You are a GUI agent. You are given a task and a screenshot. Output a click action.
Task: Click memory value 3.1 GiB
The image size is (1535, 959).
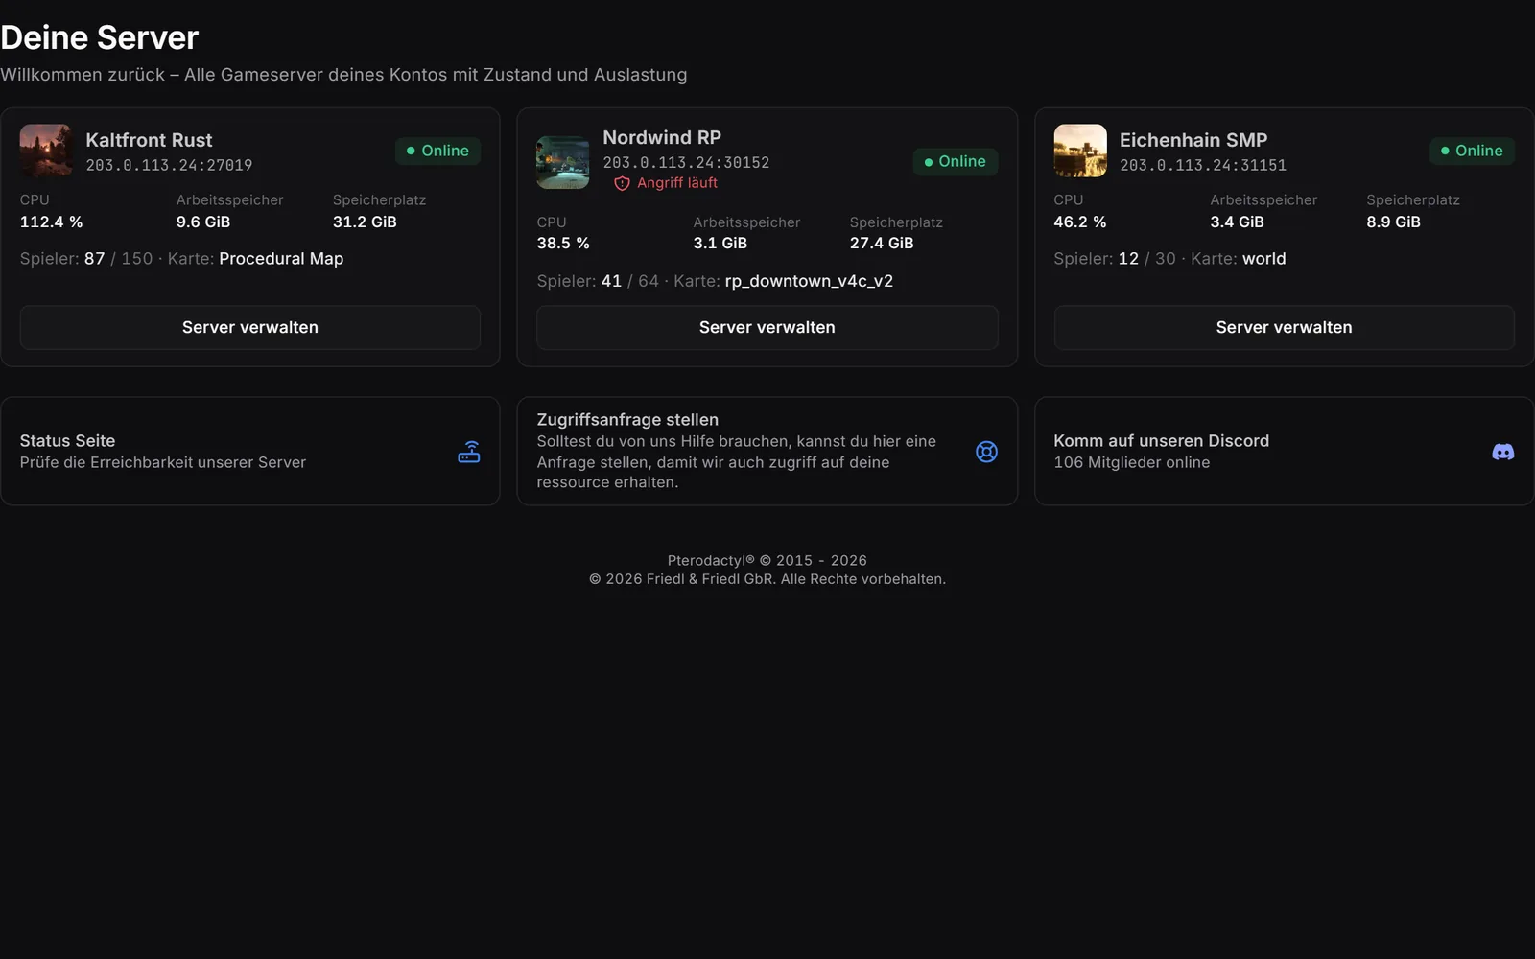coord(720,244)
